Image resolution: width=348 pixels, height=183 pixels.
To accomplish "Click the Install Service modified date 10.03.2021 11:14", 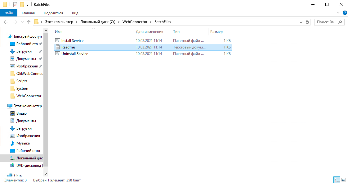I will (x=149, y=41).
